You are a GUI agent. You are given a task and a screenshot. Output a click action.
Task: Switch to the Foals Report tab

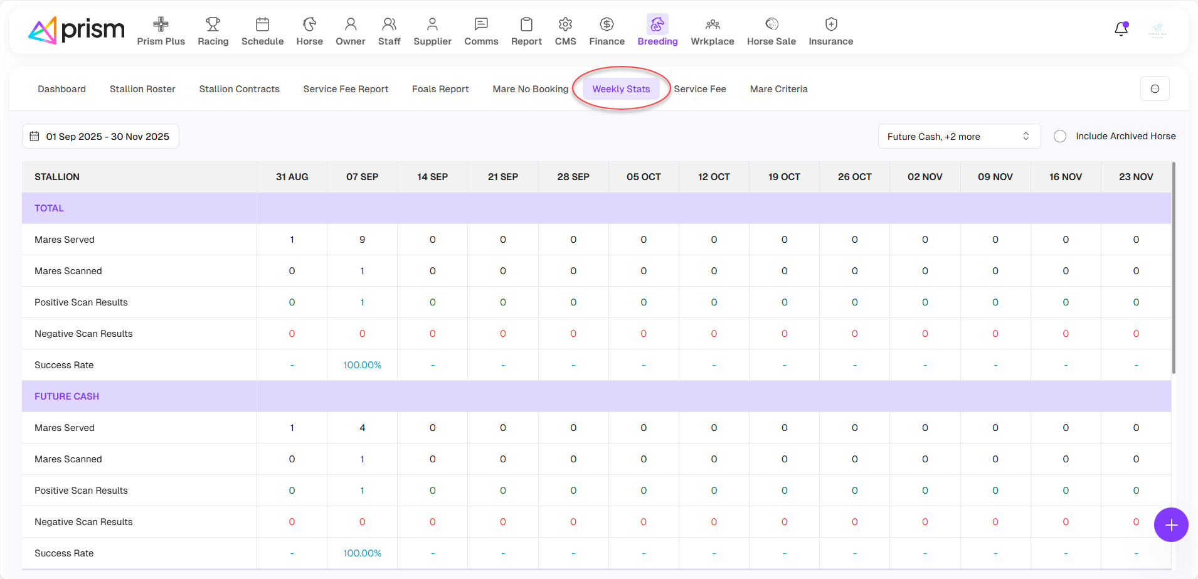[x=440, y=89]
